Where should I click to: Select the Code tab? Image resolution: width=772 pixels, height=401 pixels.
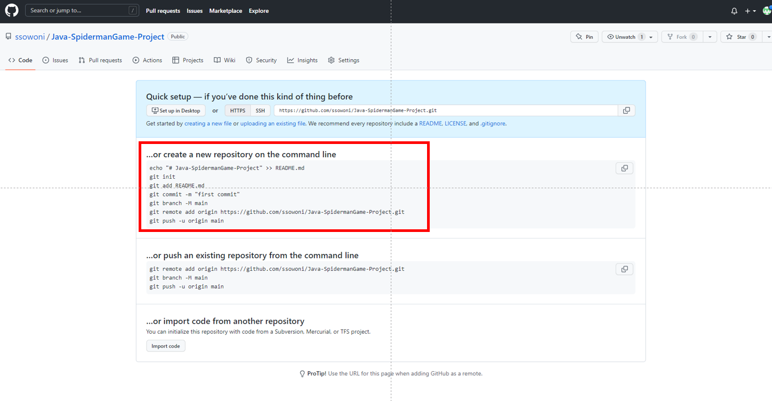point(20,60)
